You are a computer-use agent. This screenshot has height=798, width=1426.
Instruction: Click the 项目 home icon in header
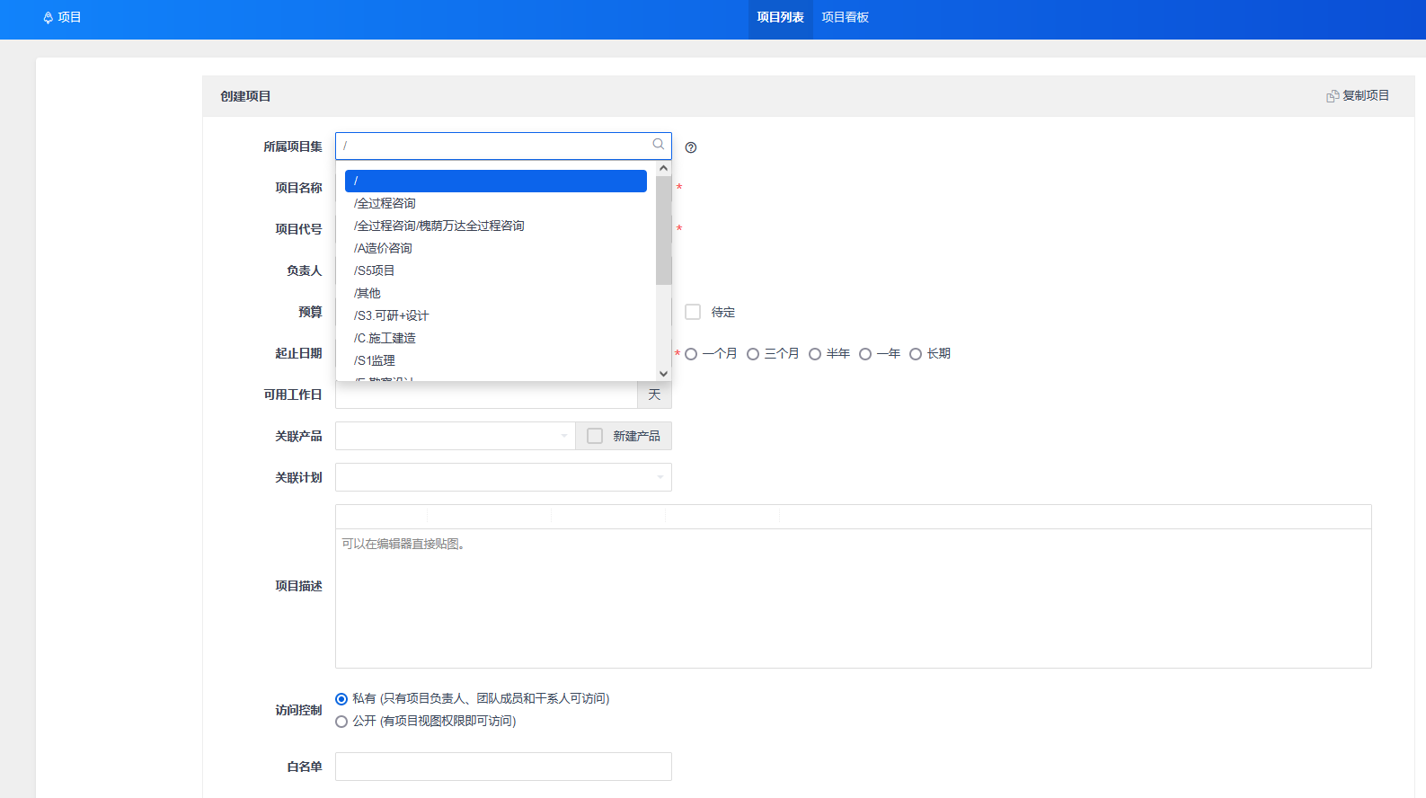pyautogui.click(x=49, y=18)
